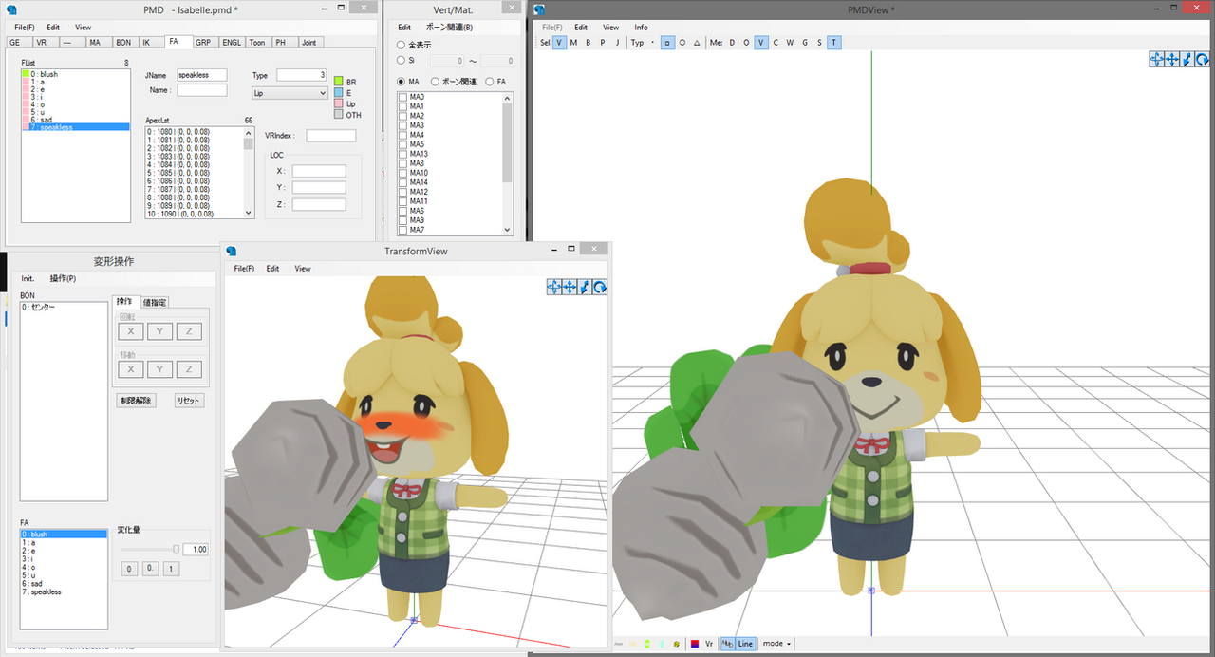Click the pan four-arrow icon in PMDView
The width and height of the screenshot is (1215, 657).
[1172, 59]
